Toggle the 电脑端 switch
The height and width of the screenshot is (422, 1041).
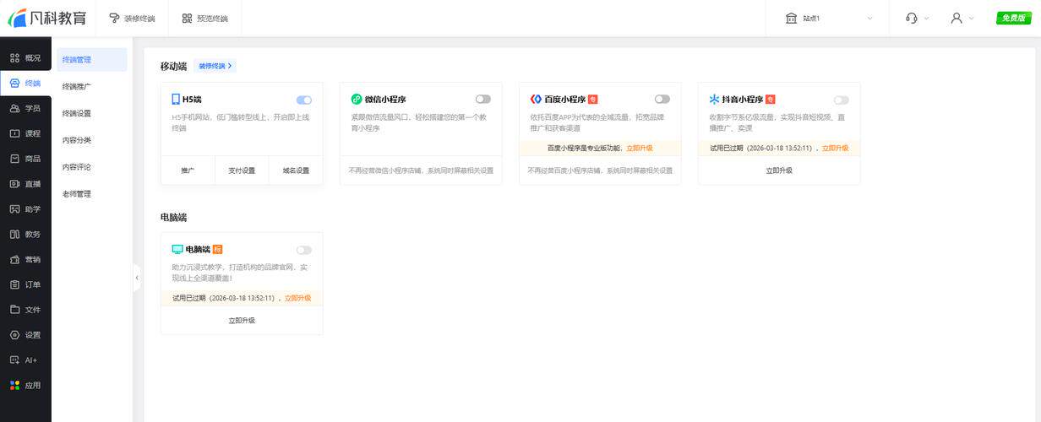[x=304, y=250]
